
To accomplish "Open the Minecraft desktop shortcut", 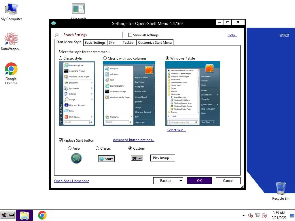I will (78, 11).
